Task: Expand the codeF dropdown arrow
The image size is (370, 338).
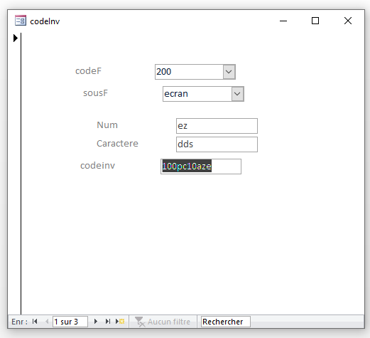Action: (x=229, y=72)
